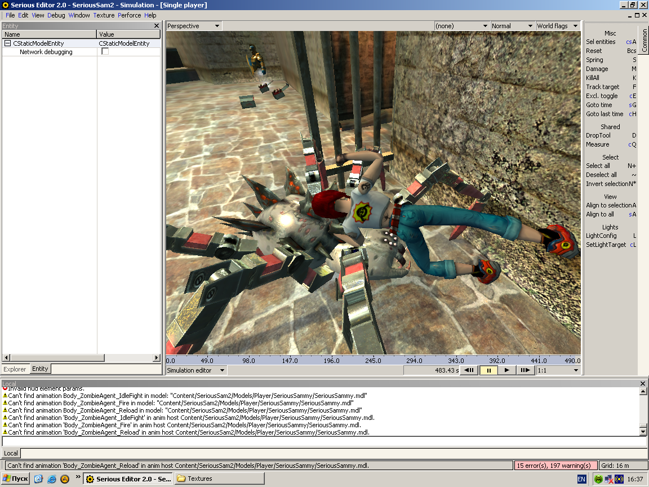Open Textures folder in taskbar
The height and width of the screenshot is (487, 649).
pos(219,479)
